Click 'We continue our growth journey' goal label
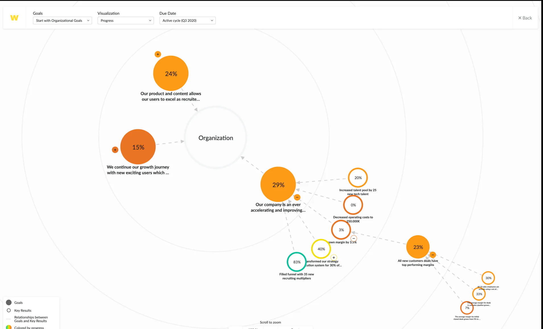The height and width of the screenshot is (329, 543). coord(138,170)
